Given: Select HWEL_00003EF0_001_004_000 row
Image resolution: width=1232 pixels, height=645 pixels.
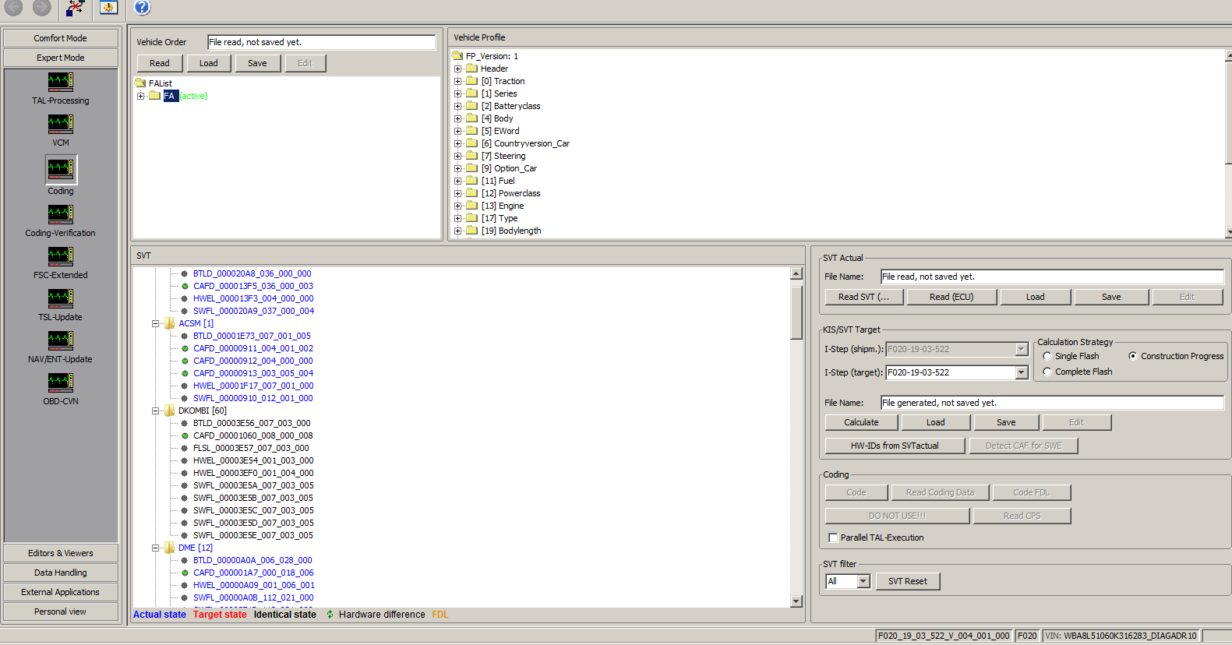Looking at the screenshot, I should [254, 473].
